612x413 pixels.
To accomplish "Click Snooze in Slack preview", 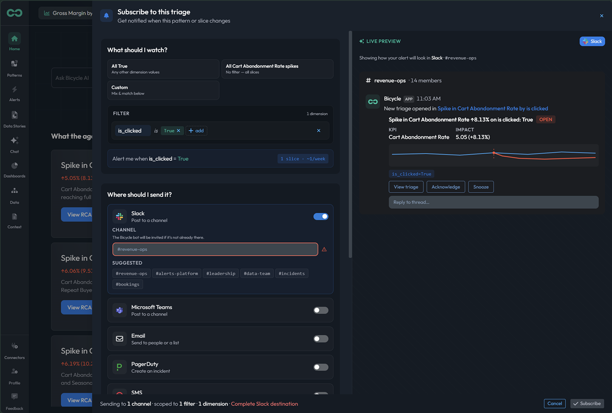I will 481,187.
